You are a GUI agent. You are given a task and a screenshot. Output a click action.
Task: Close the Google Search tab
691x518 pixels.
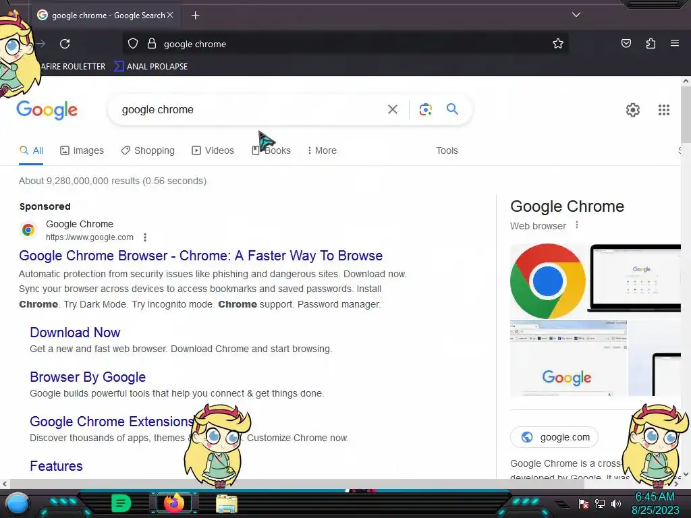coord(170,15)
